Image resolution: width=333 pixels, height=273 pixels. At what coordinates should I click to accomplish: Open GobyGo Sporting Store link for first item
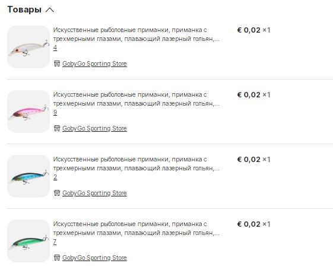(94, 64)
